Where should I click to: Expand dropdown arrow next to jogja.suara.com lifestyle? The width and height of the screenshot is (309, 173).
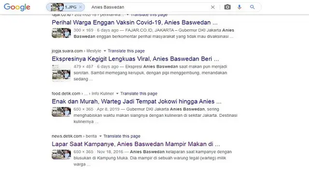105,51
